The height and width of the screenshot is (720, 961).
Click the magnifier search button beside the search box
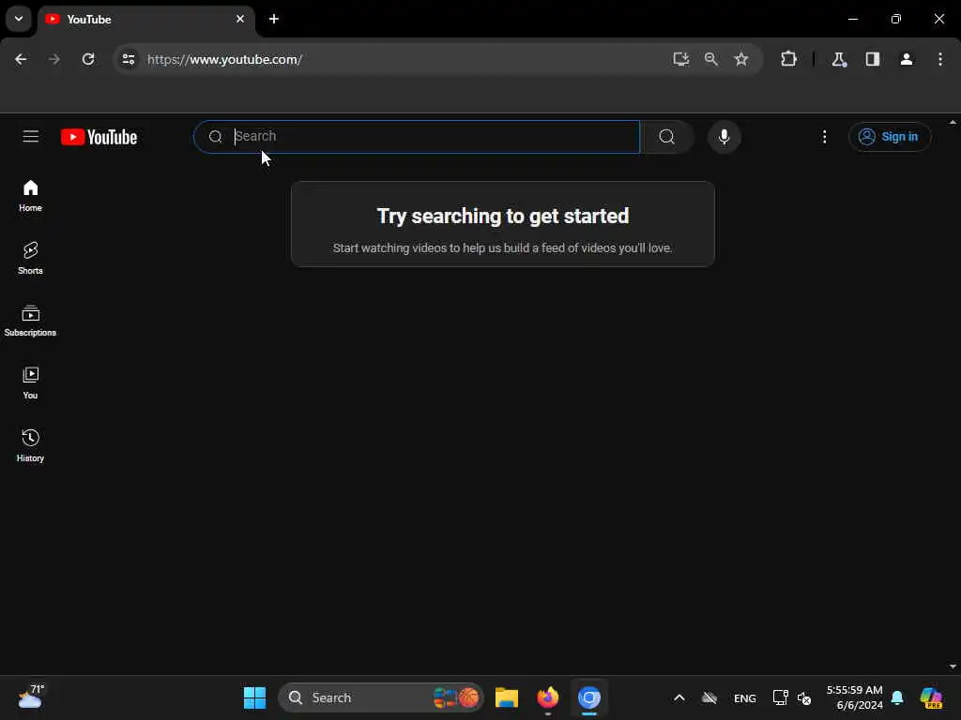point(667,137)
